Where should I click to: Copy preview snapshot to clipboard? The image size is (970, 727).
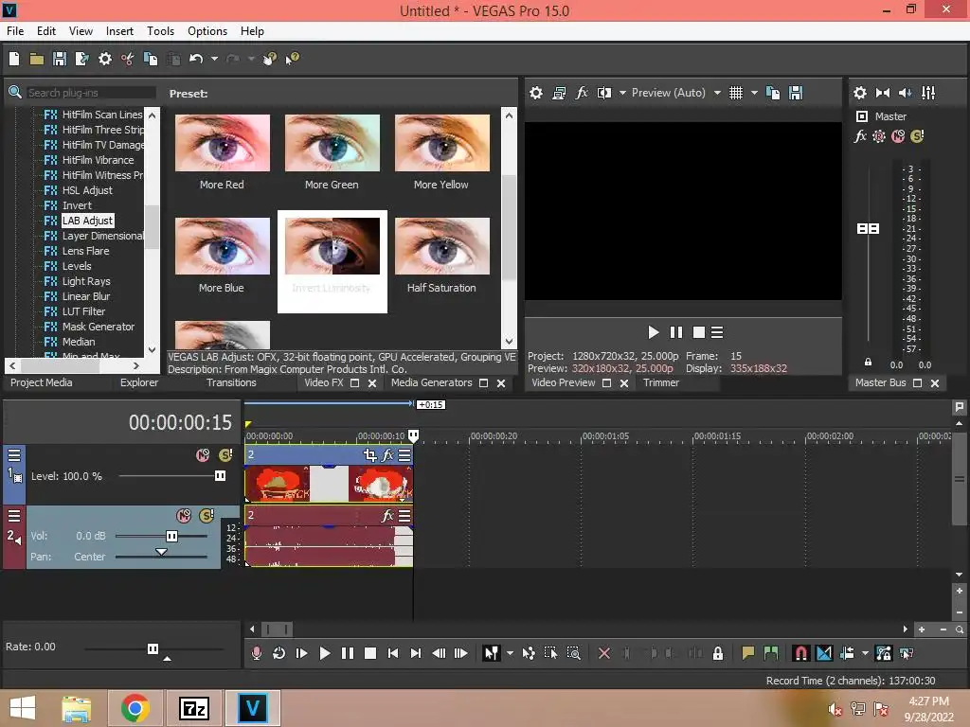click(x=773, y=93)
